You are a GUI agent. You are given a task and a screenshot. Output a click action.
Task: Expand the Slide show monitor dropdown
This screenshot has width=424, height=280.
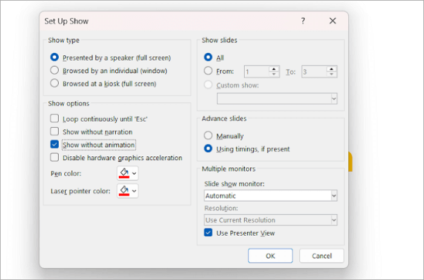(333, 196)
